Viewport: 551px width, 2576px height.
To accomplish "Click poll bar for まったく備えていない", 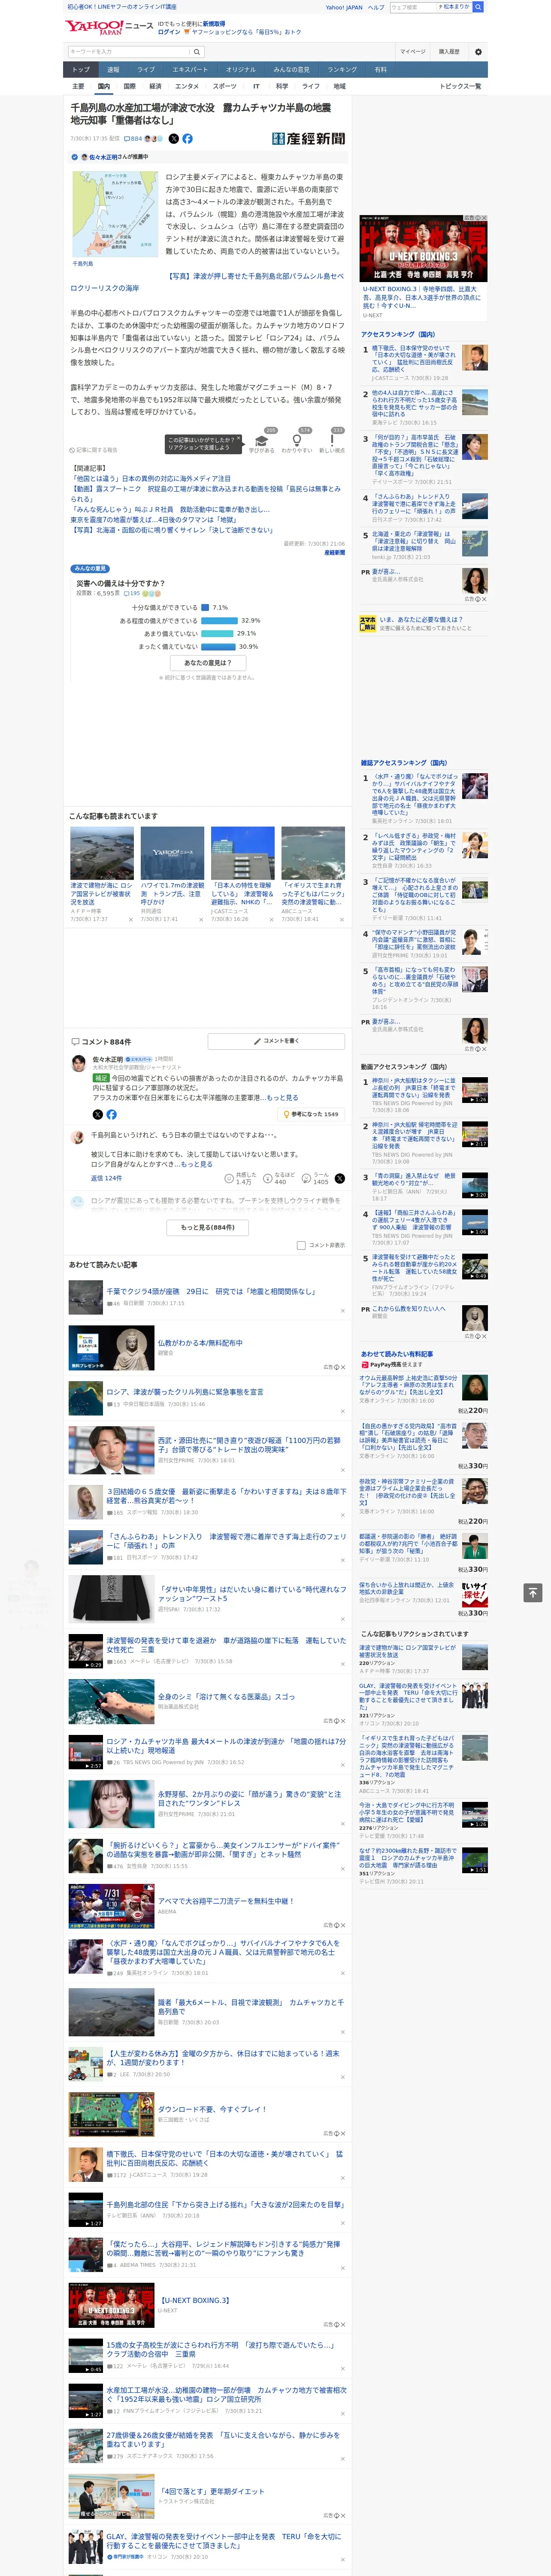I will coord(218,646).
